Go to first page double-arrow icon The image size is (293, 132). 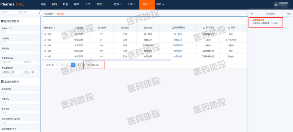point(62,65)
